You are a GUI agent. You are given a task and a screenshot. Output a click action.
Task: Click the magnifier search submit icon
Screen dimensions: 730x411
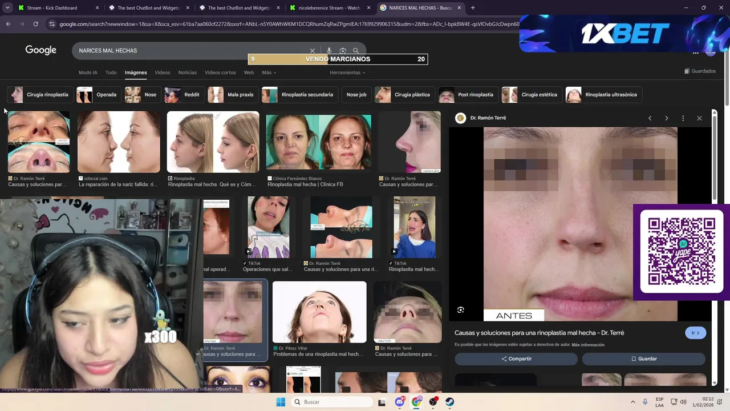click(356, 51)
